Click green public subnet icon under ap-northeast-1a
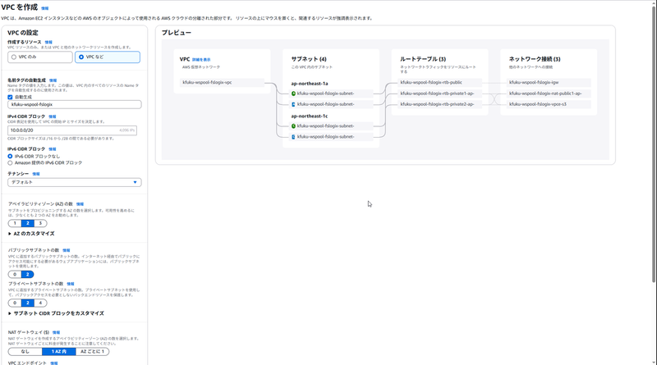The width and height of the screenshot is (657, 365). pos(293,94)
